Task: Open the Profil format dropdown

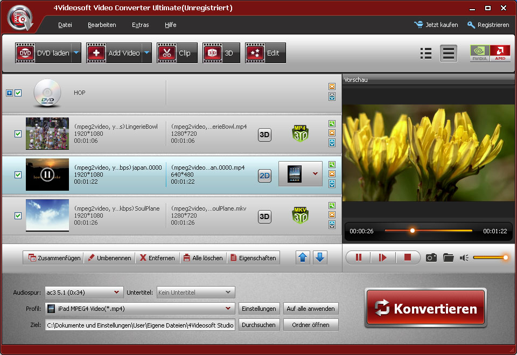Action: click(x=140, y=309)
